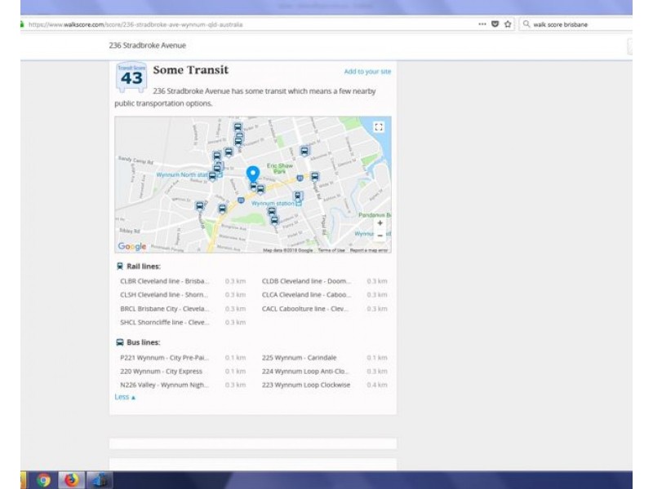Click the map zoom out minus button
This screenshot has width=653, height=489.
380,236
